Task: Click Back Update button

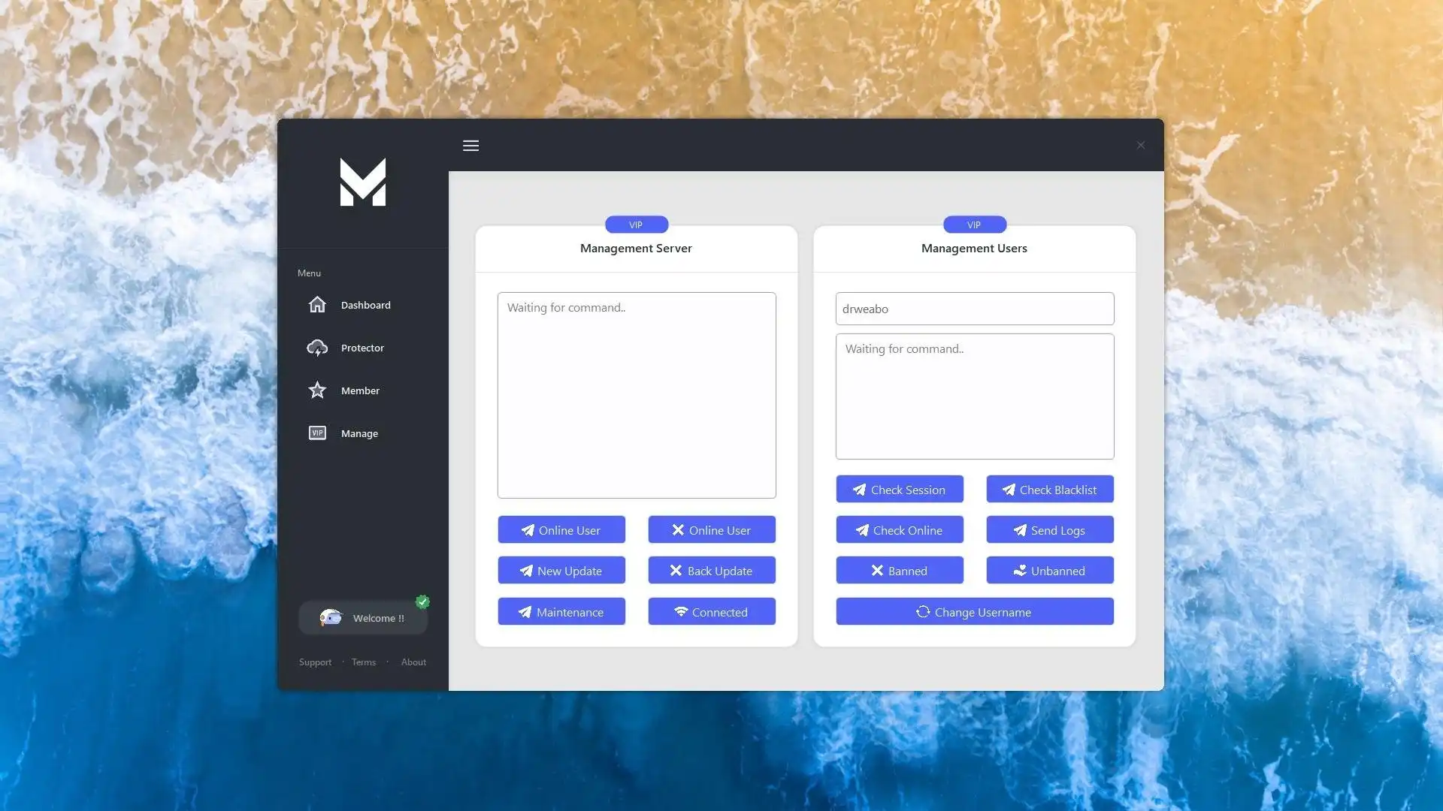Action: (712, 571)
